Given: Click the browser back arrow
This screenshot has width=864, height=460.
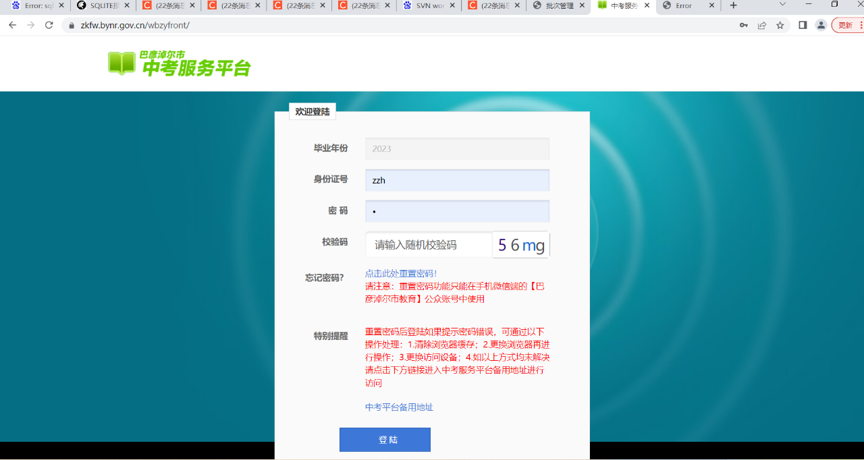Looking at the screenshot, I should coord(12,25).
